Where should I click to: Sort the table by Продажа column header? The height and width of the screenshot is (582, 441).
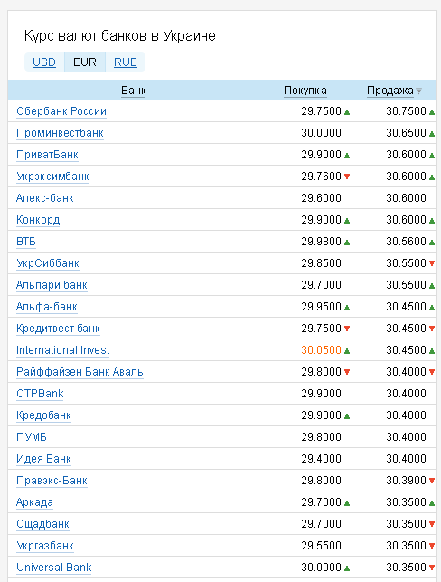[390, 91]
